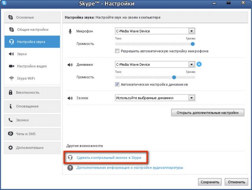
Task: Click Открыть дополнительные настройки button
Action: [x=208, y=113]
